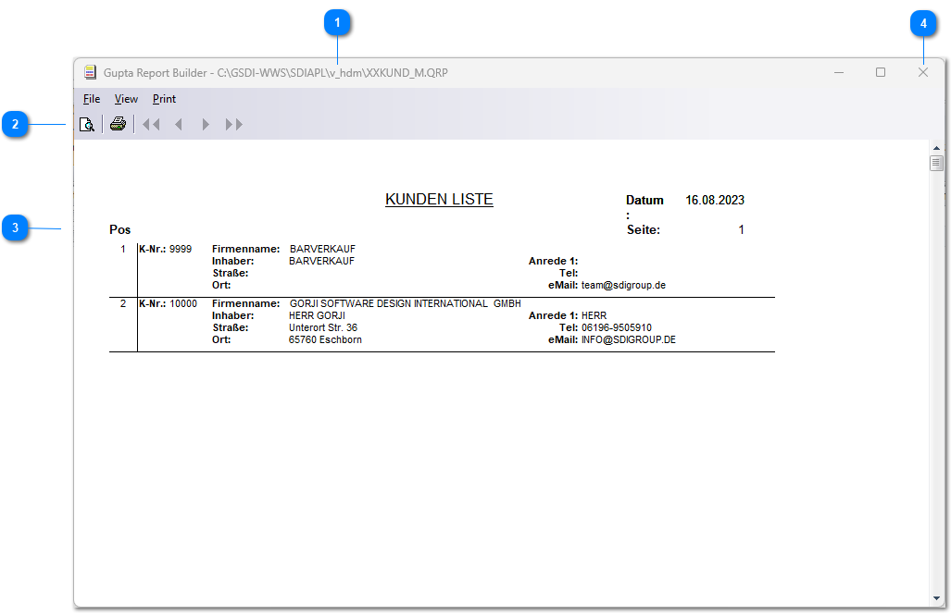951x615 pixels.
Task: Click the vertical scrollbar up arrow
Action: pos(936,147)
